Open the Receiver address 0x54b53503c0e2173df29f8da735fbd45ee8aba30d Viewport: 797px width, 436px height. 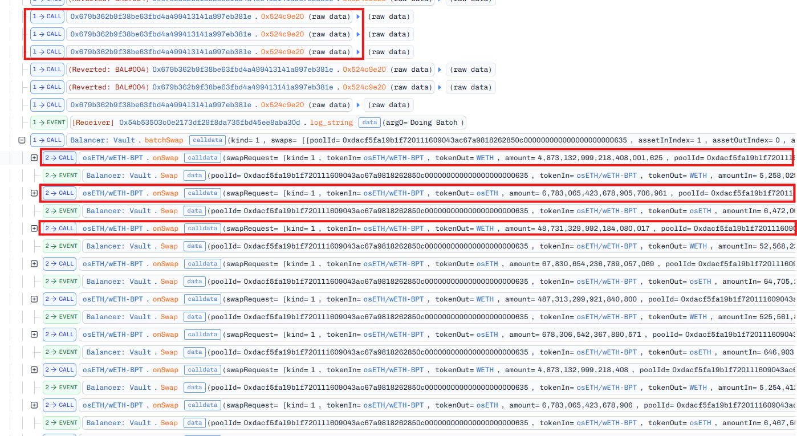click(x=209, y=123)
